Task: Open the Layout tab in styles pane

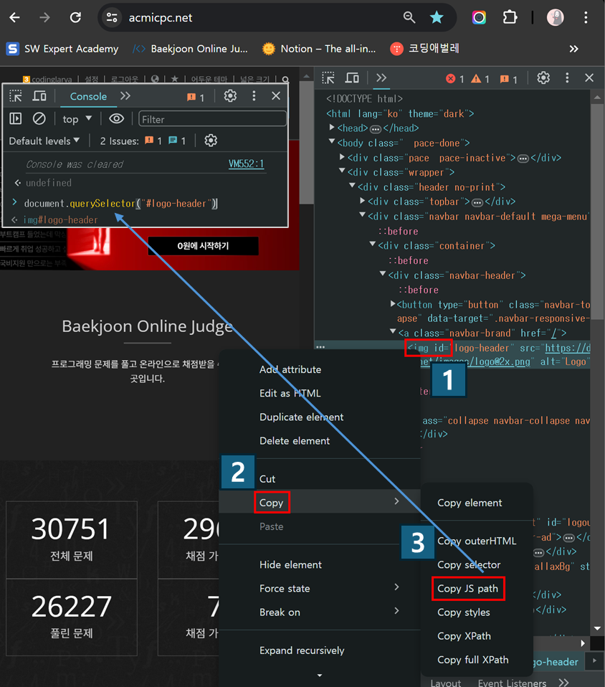Action: click(446, 682)
